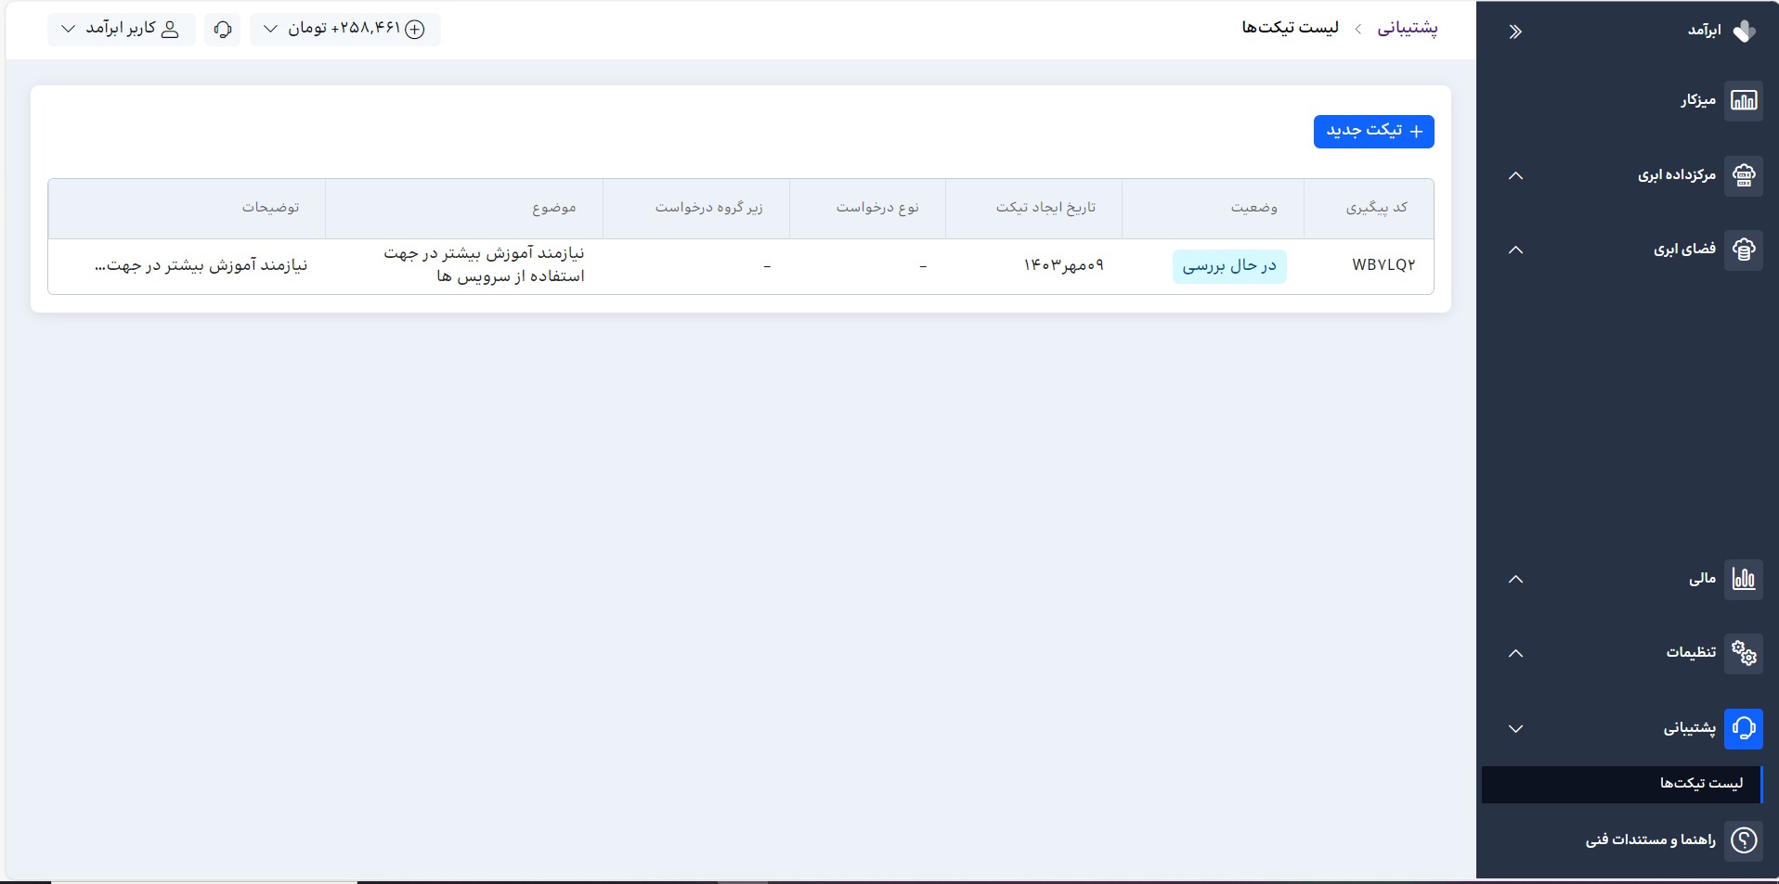Click the تاریخ ایجاد تیکت column header
The width and height of the screenshot is (1779, 884).
pyautogui.click(x=1045, y=208)
